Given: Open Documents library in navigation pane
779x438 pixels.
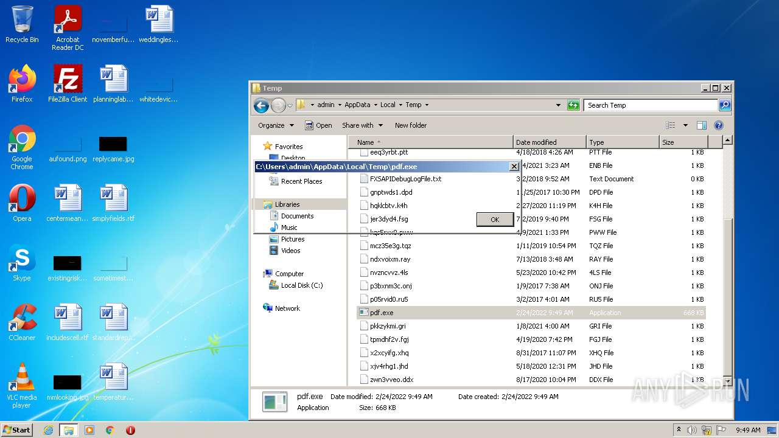Looking at the screenshot, I should 297,216.
